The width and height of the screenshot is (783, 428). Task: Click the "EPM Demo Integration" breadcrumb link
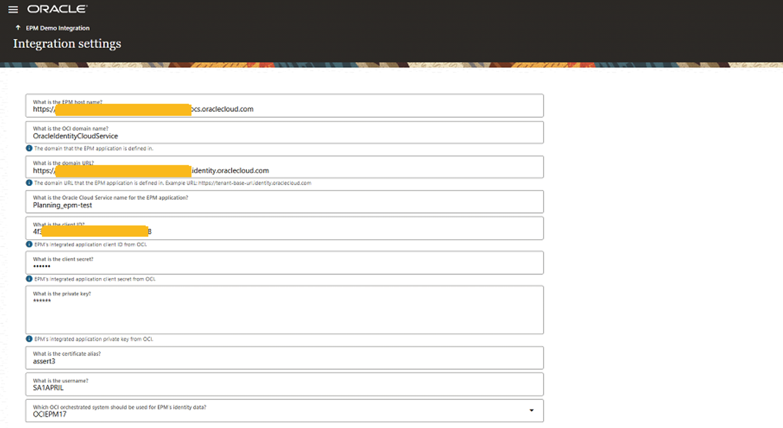tap(56, 28)
